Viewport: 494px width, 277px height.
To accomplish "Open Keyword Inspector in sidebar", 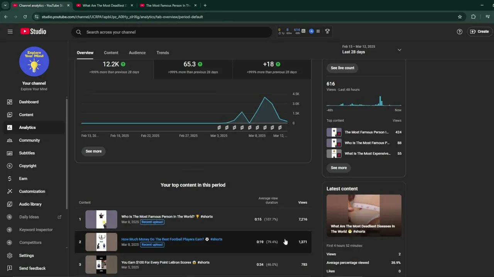I will (36, 230).
